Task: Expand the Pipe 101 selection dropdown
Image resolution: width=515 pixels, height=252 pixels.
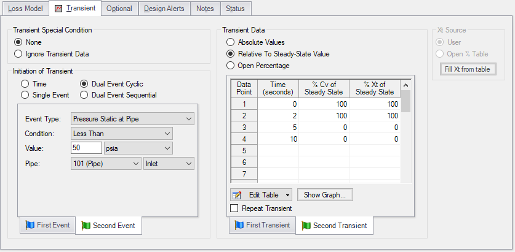Action: coord(106,164)
